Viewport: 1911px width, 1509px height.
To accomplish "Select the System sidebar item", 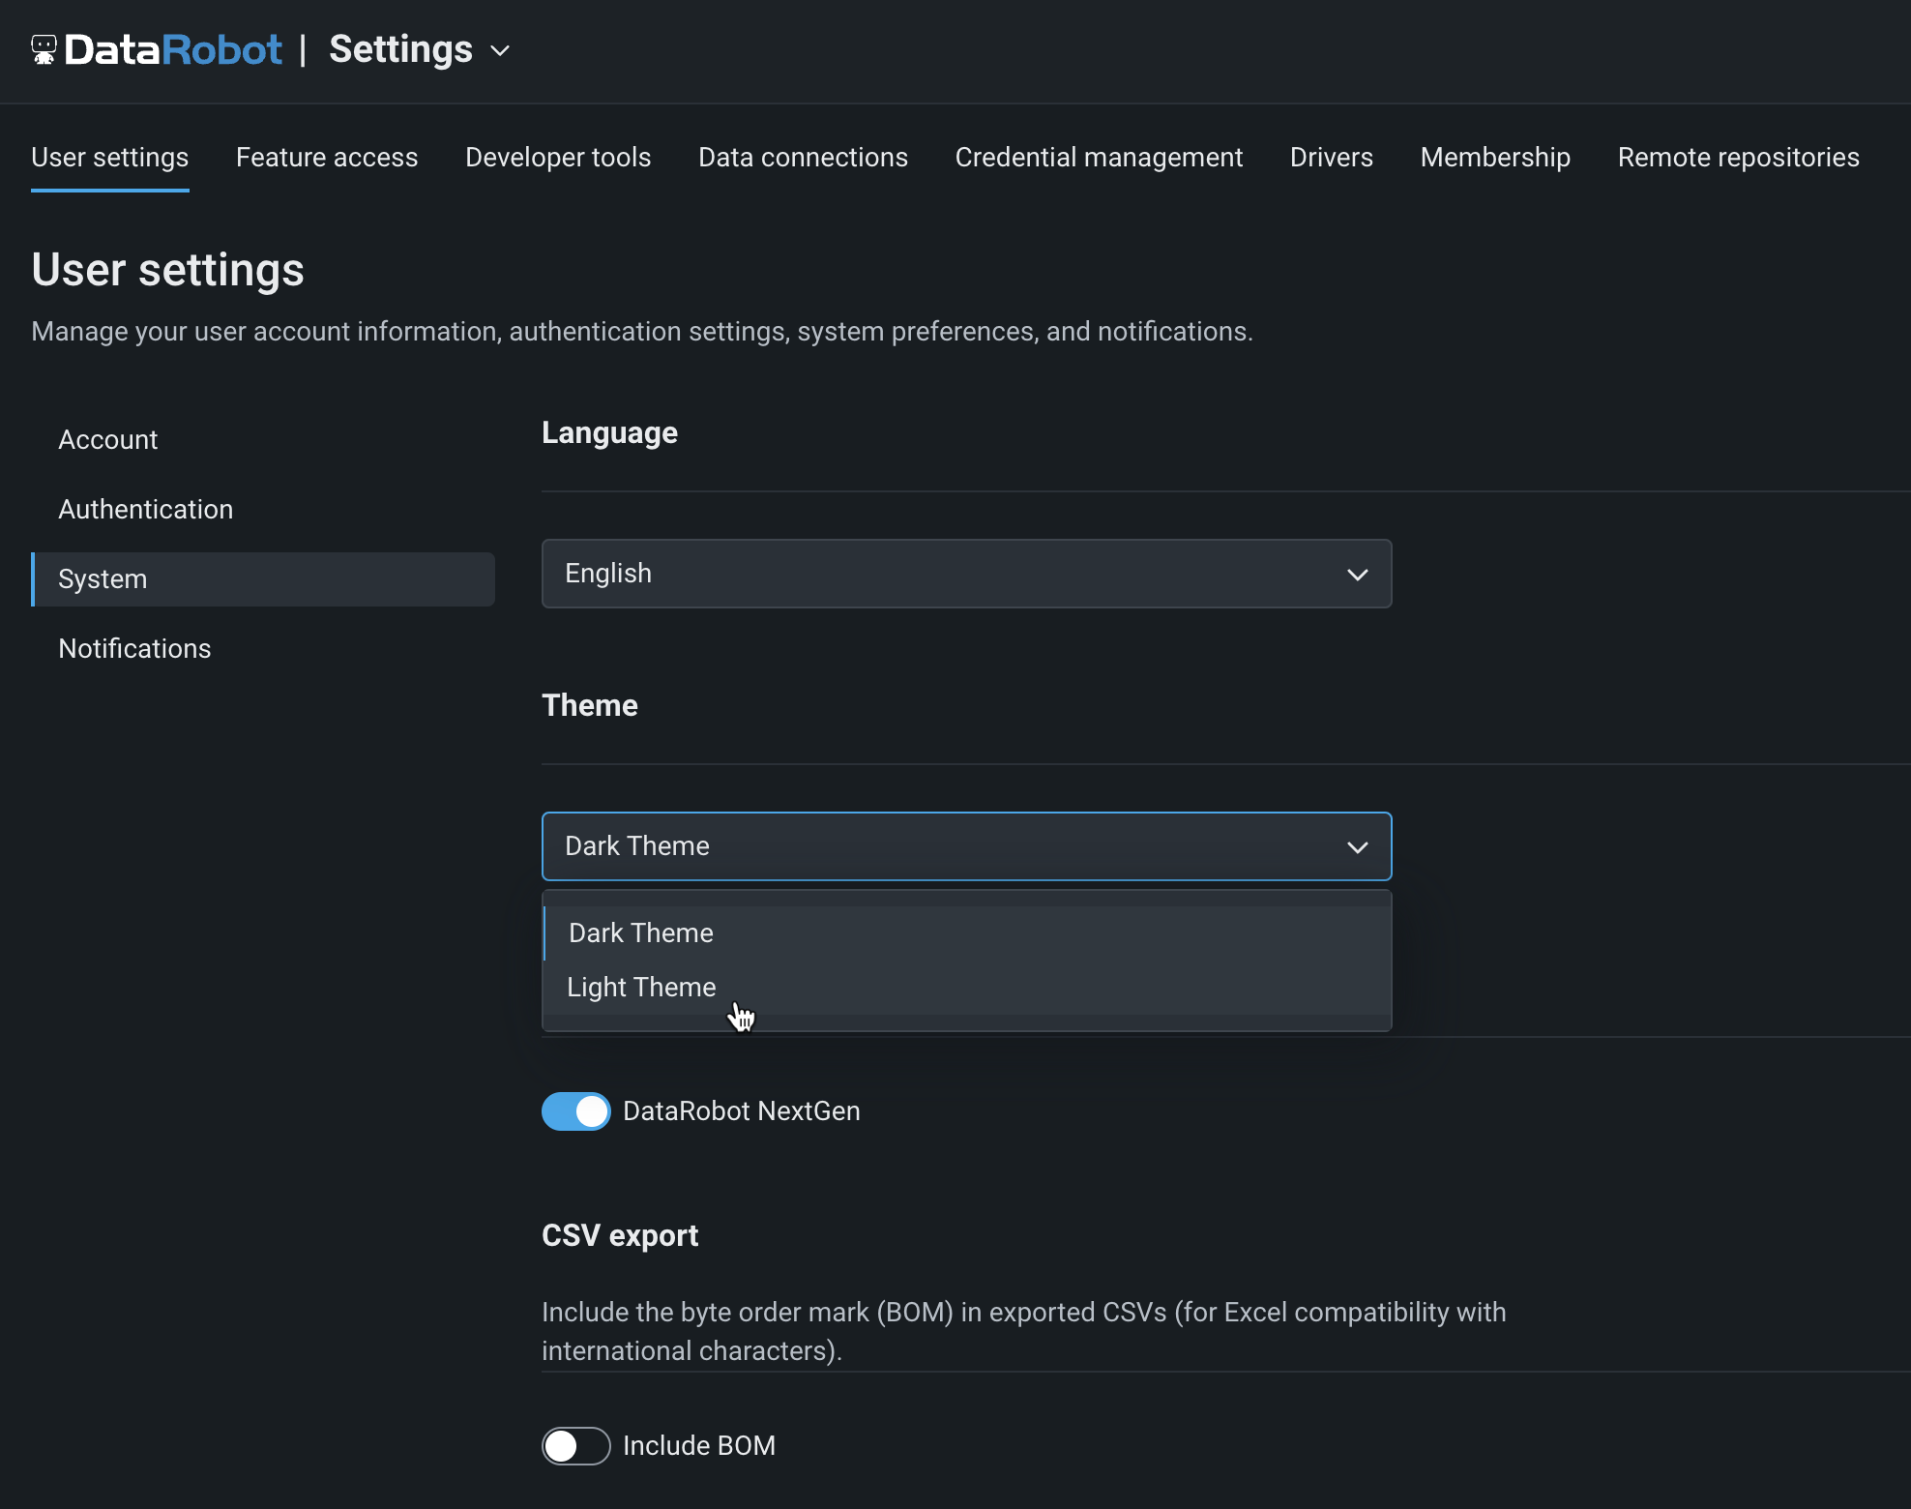I will point(103,579).
